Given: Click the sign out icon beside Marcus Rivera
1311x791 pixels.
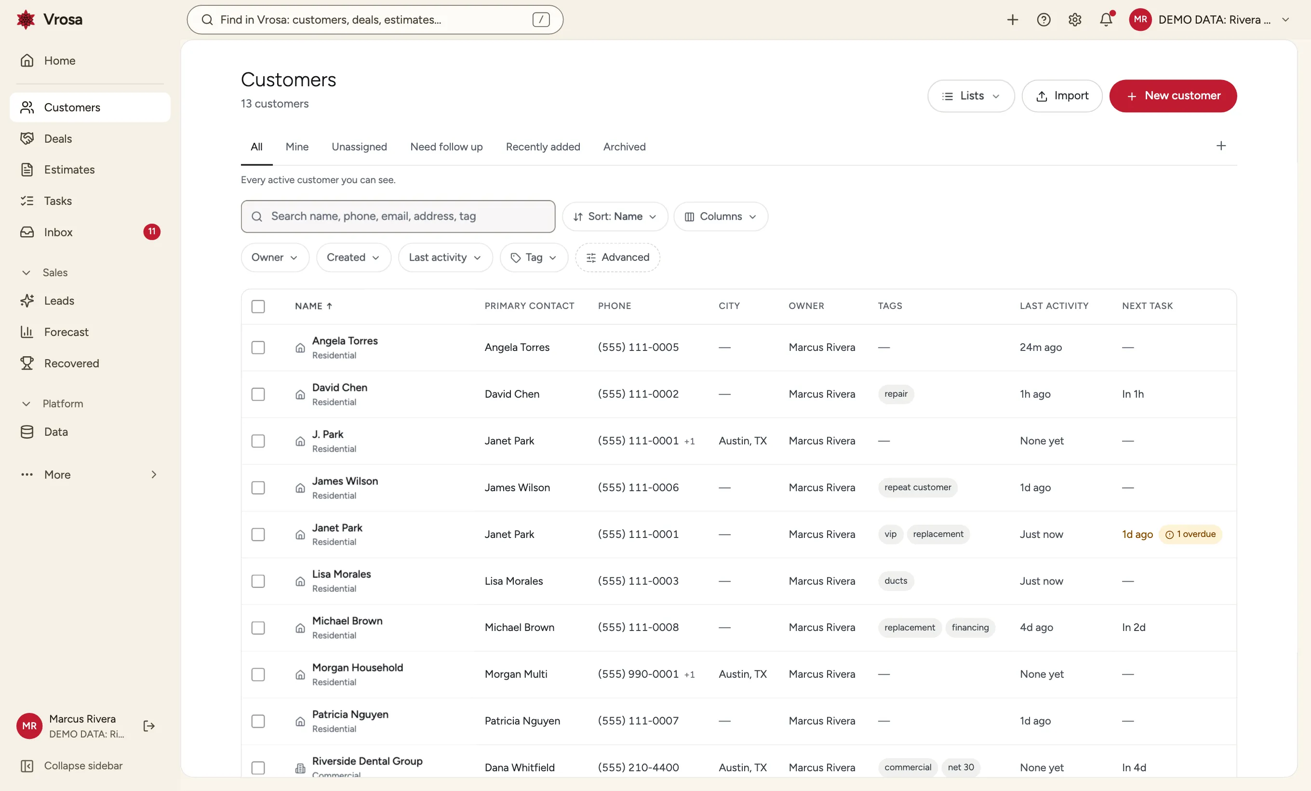Looking at the screenshot, I should click(x=149, y=726).
